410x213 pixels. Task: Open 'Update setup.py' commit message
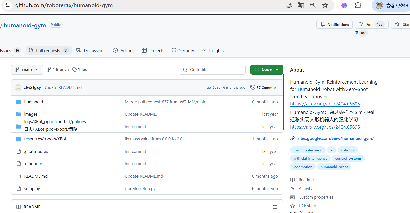tap(140, 188)
